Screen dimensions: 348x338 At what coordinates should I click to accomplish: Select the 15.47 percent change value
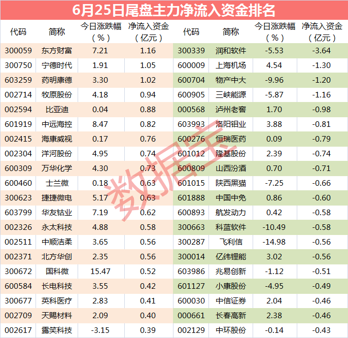click(100, 272)
